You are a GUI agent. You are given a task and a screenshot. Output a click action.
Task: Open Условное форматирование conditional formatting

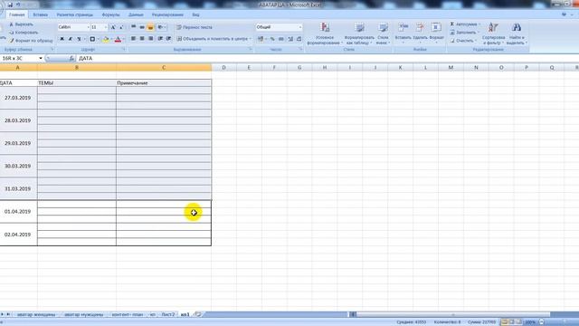click(x=324, y=34)
